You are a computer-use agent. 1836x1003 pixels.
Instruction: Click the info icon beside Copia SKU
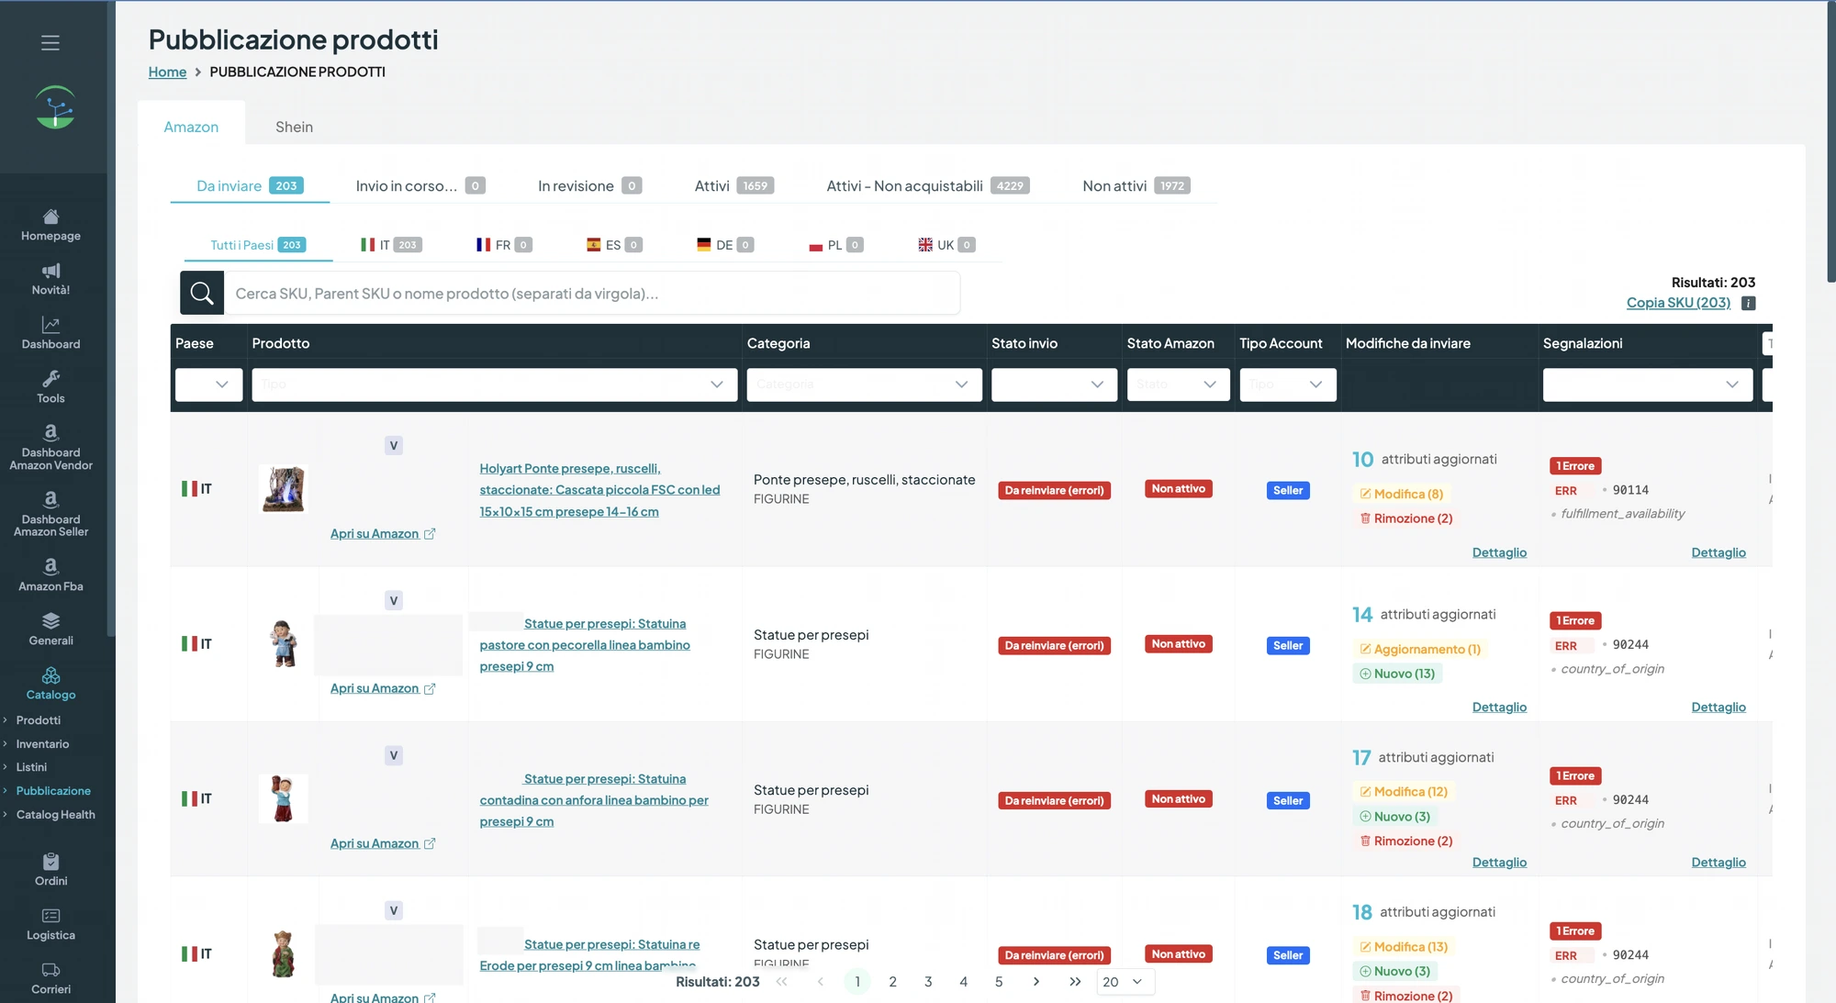tap(1749, 303)
